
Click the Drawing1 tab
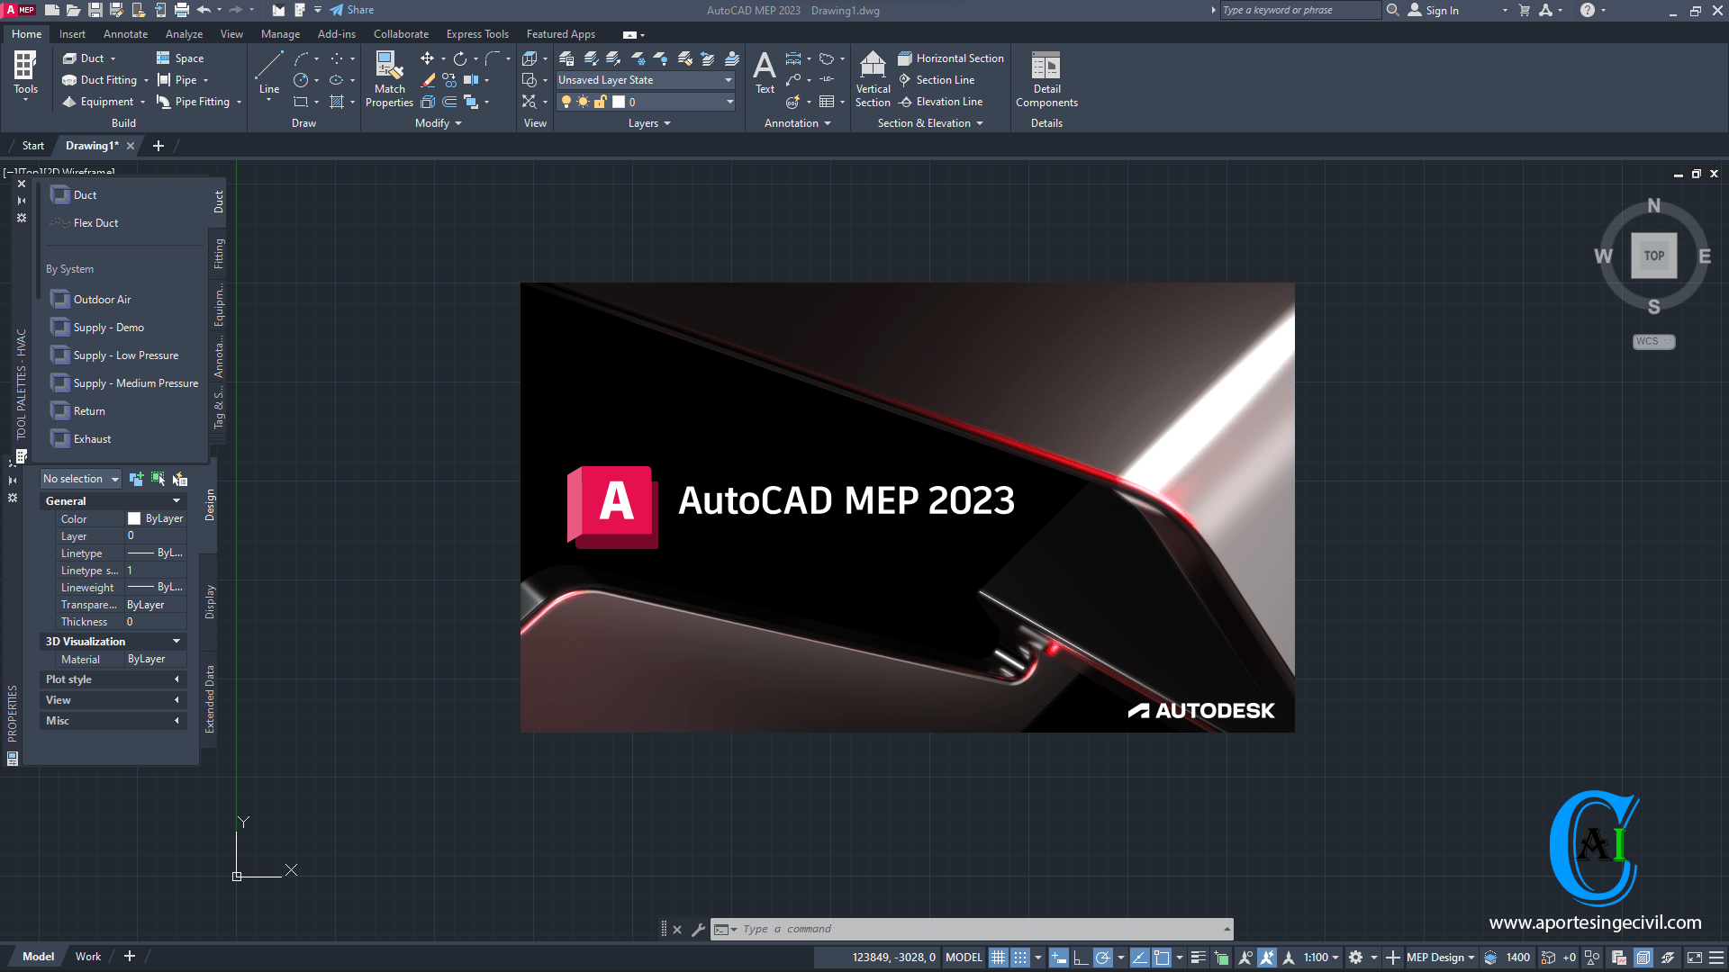pyautogui.click(x=93, y=145)
